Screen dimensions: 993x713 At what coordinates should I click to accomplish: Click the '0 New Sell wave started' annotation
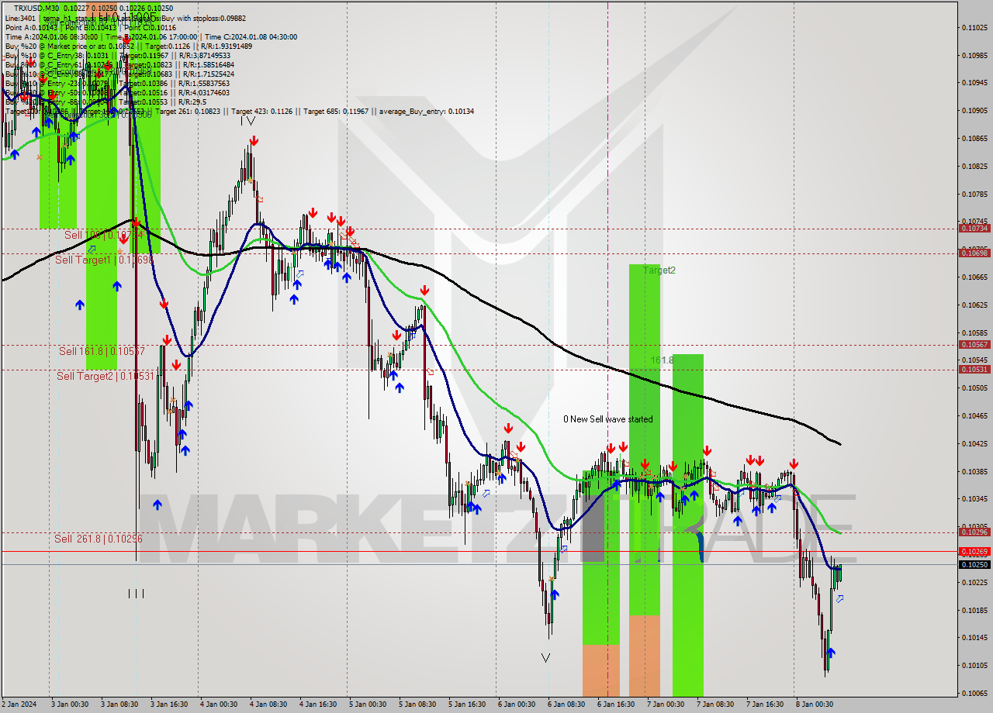608,418
